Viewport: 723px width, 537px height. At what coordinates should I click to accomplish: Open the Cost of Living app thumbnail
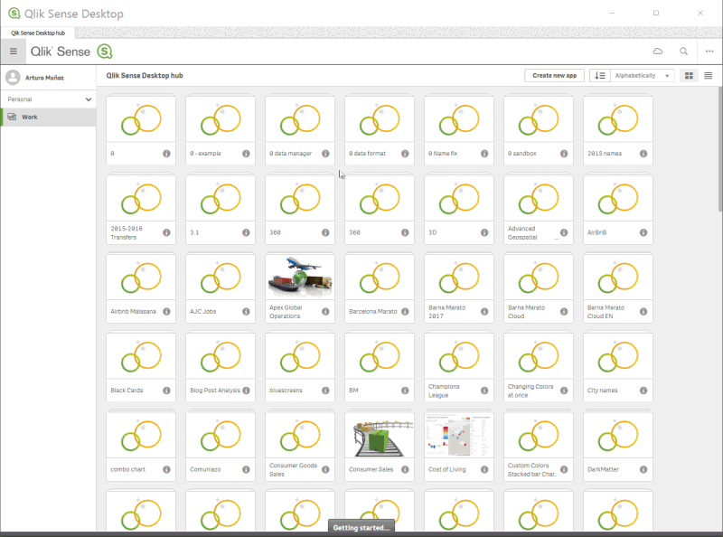pos(459,435)
